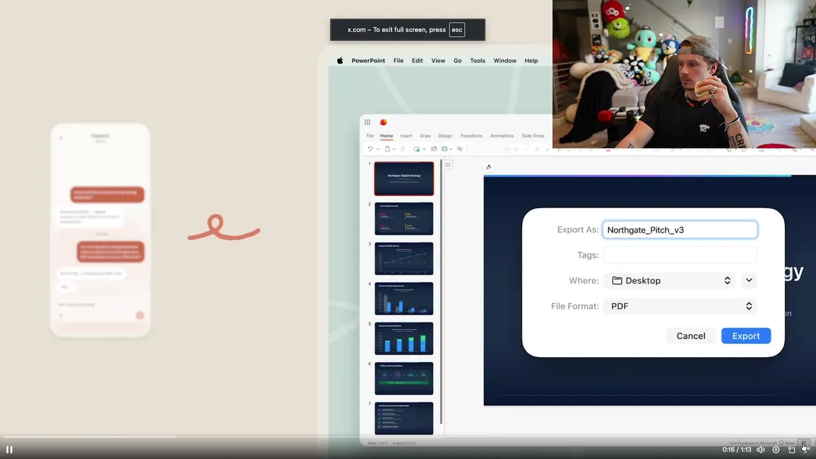This screenshot has height=459, width=816.
Task: Select slide 3 thumbnail with line chart
Action: (x=404, y=258)
